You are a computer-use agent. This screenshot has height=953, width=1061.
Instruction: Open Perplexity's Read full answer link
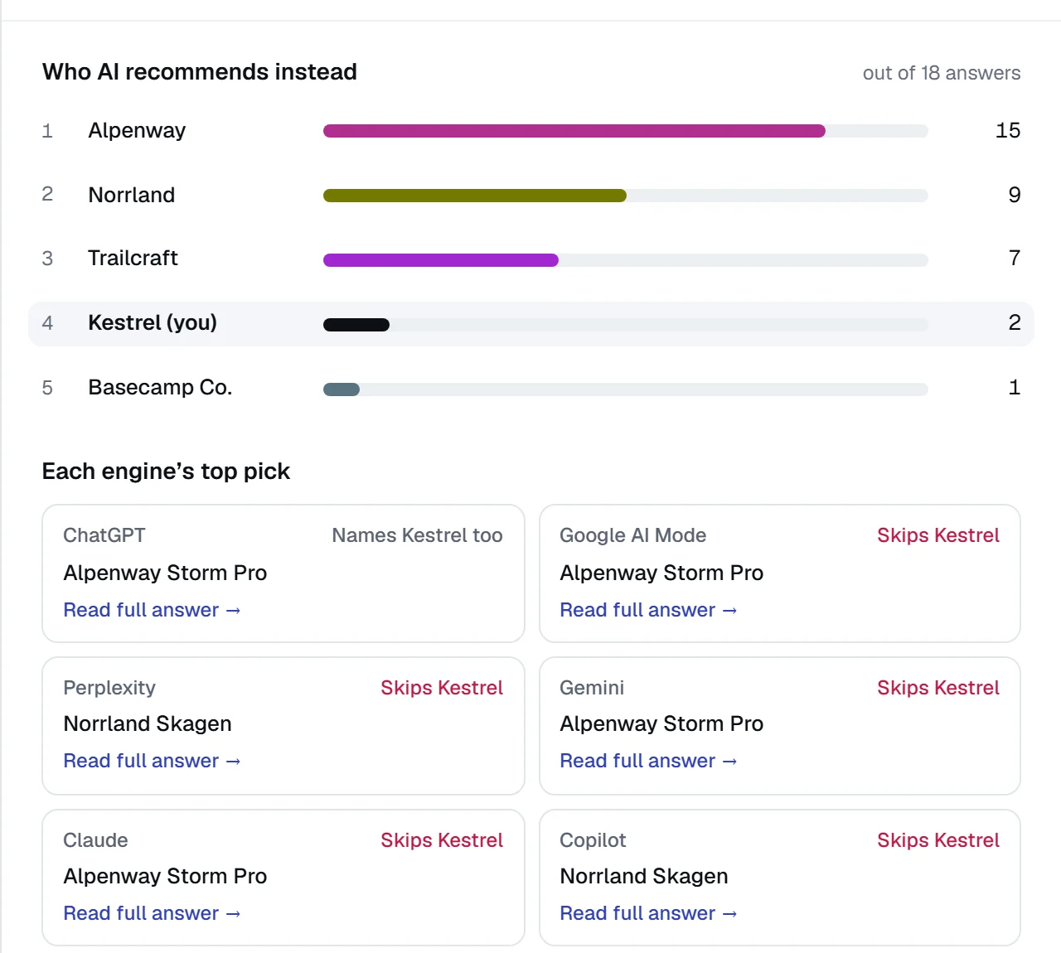pyautogui.click(x=152, y=761)
